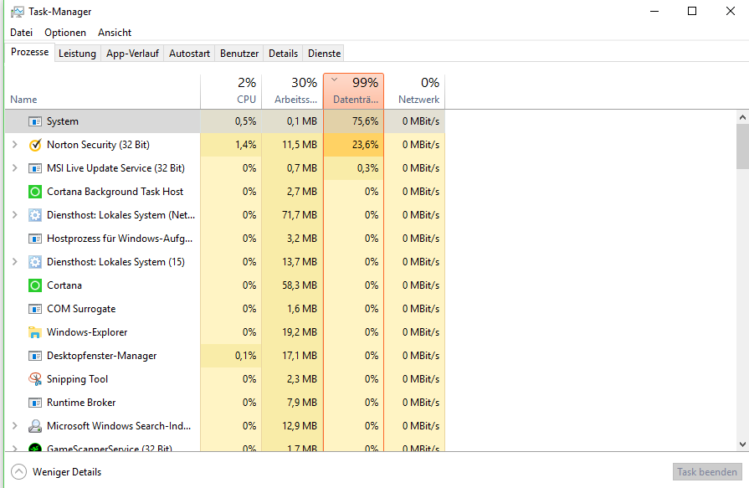This screenshot has width=749, height=488.
Task: Click the Snipping Tool scissors icon
Action: click(x=35, y=379)
